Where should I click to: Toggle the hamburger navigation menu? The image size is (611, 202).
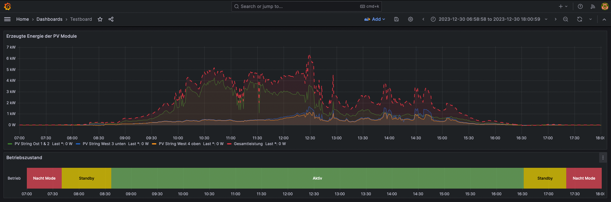pos(7,19)
